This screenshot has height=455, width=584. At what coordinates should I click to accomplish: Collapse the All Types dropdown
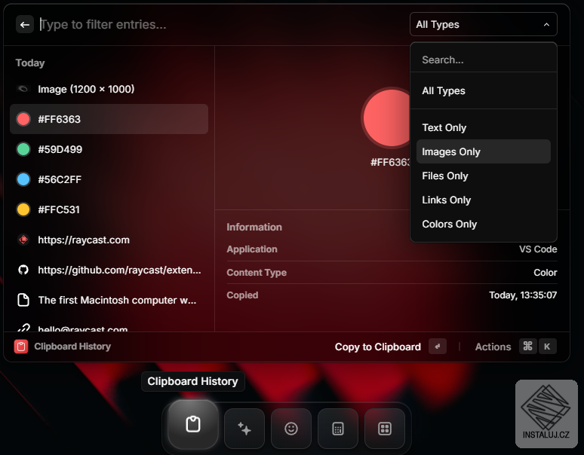[x=483, y=25]
